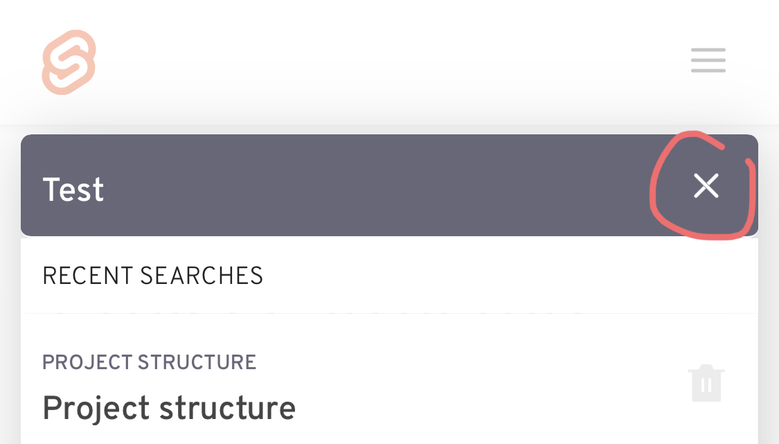779x444 pixels.
Task: Click the PROJECT STRUCTURE category label
Action: click(149, 362)
